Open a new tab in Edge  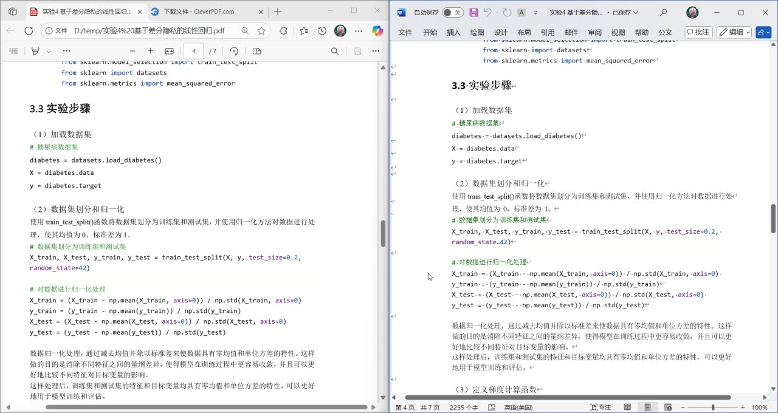pyautogui.click(x=278, y=12)
